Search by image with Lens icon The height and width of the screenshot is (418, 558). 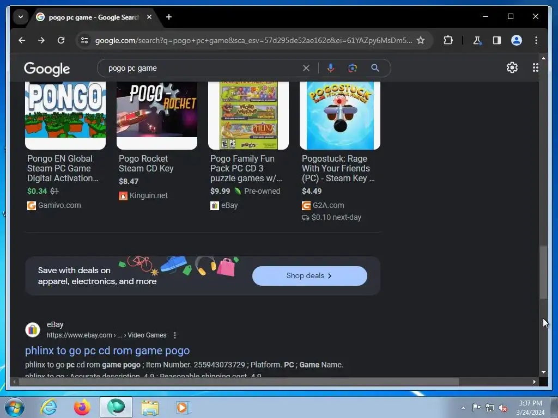[353, 68]
